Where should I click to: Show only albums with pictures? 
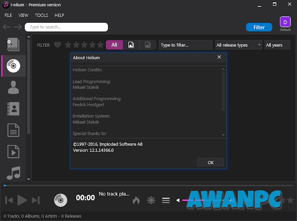(x=131, y=45)
